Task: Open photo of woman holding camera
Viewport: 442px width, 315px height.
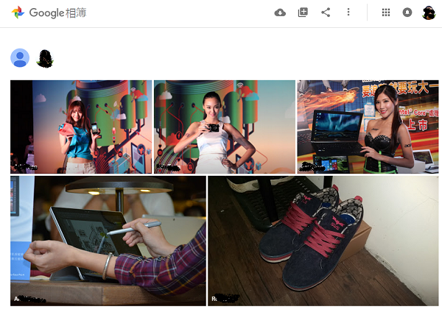Action: pyautogui.click(x=224, y=125)
